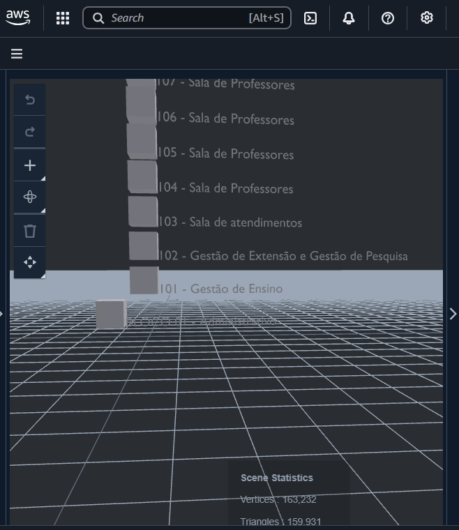Expand the right side panel arrow
Viewport: 459px width, 530px height.
click(x=452, y=314)
